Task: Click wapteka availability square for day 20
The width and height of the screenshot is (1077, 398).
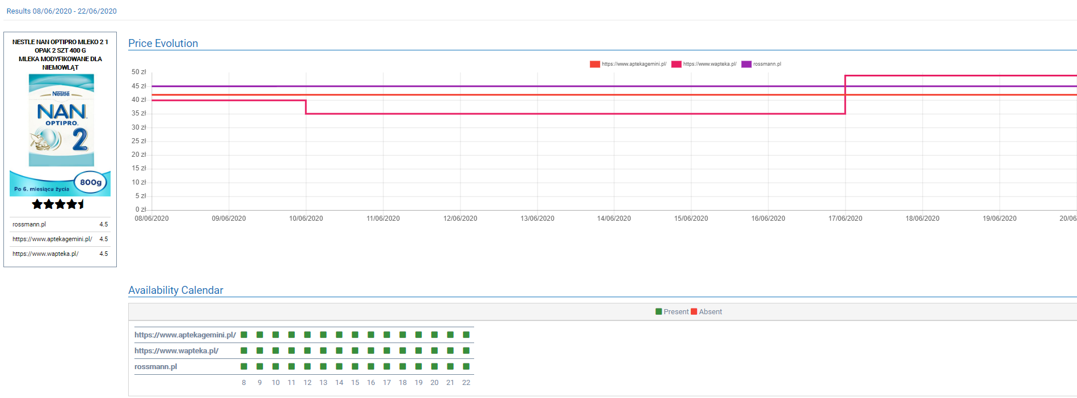Action: pos(434,350)
